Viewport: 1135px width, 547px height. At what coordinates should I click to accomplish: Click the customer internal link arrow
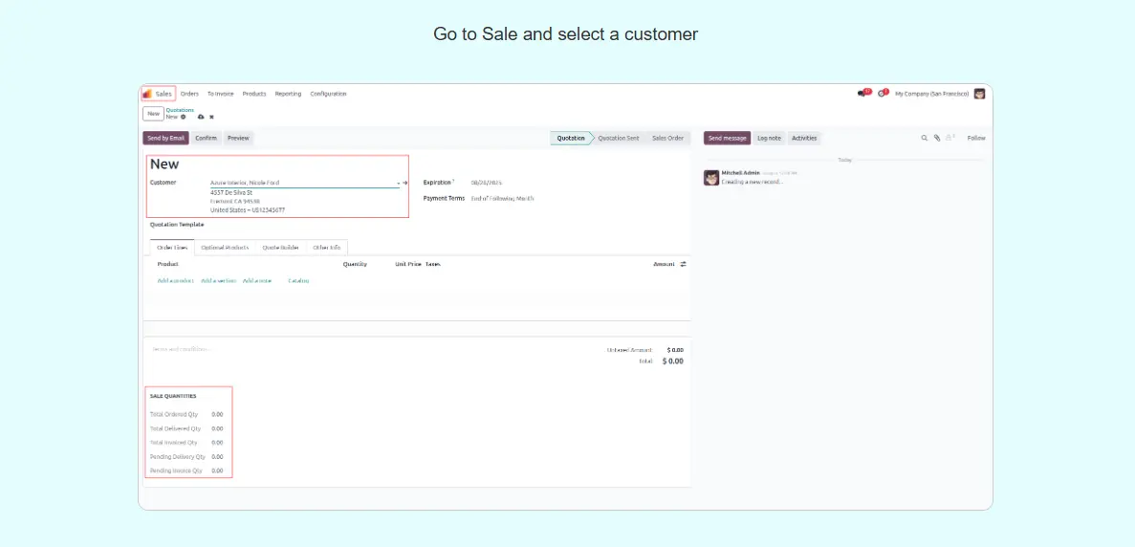405,183
